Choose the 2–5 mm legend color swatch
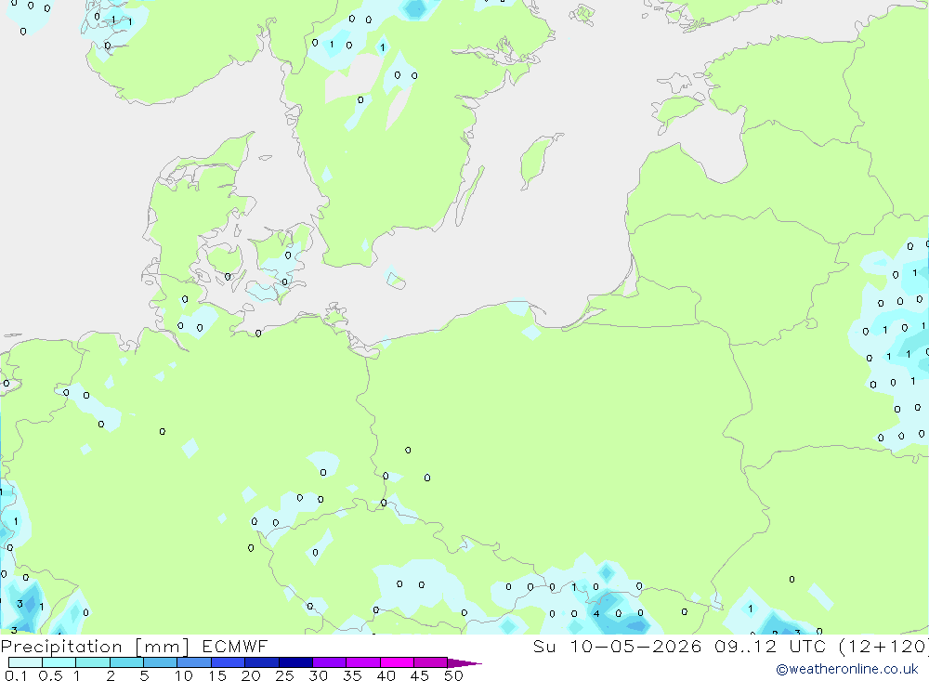929x681 pixels. [x=126, y=662]
